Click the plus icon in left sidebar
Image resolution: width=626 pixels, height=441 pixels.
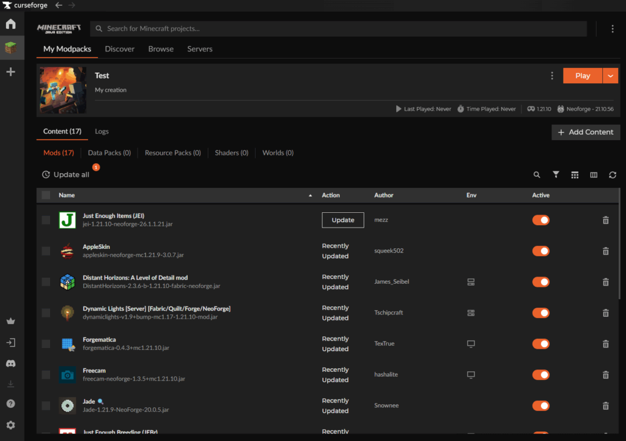tap(10, 72)
